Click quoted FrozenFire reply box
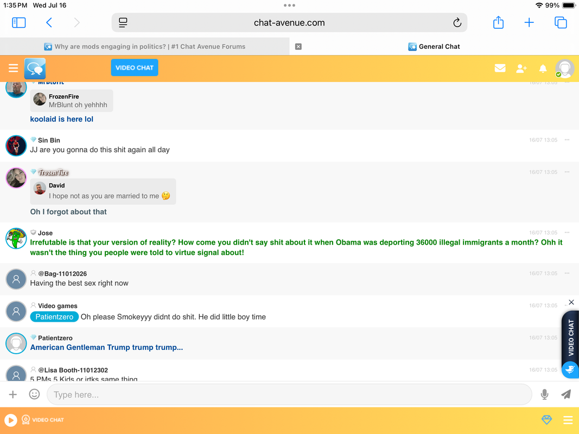The height and width of the screenshot is (434, 579). point(72,101)
